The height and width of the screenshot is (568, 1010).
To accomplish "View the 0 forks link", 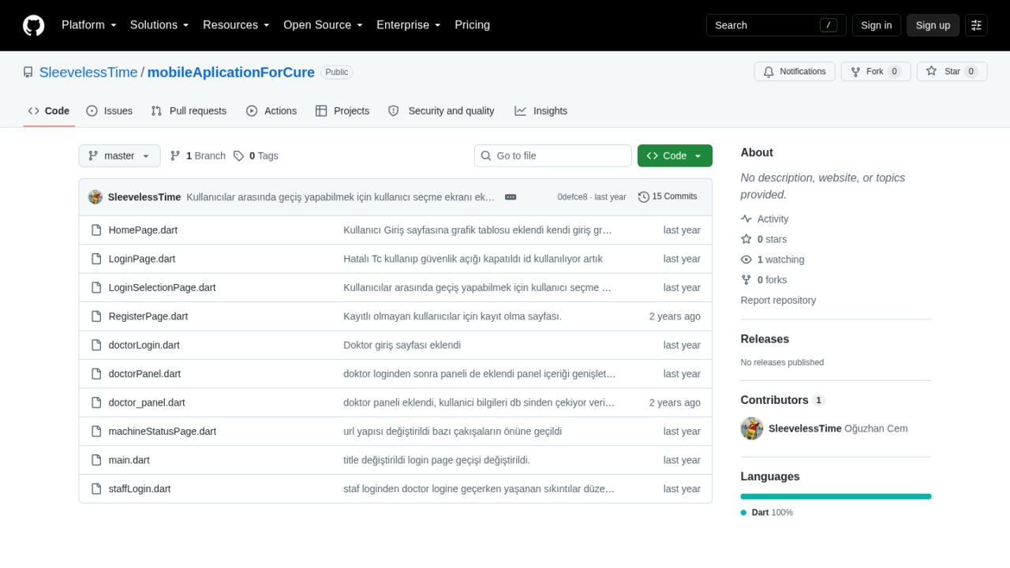I will pyautogui.click(x=764, y=280).
